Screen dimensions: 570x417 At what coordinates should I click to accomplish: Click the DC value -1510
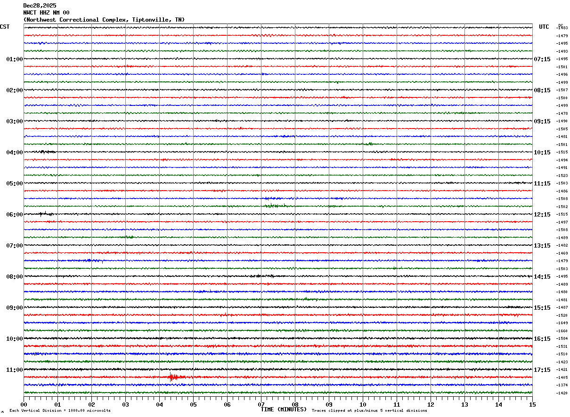point(562,354)
